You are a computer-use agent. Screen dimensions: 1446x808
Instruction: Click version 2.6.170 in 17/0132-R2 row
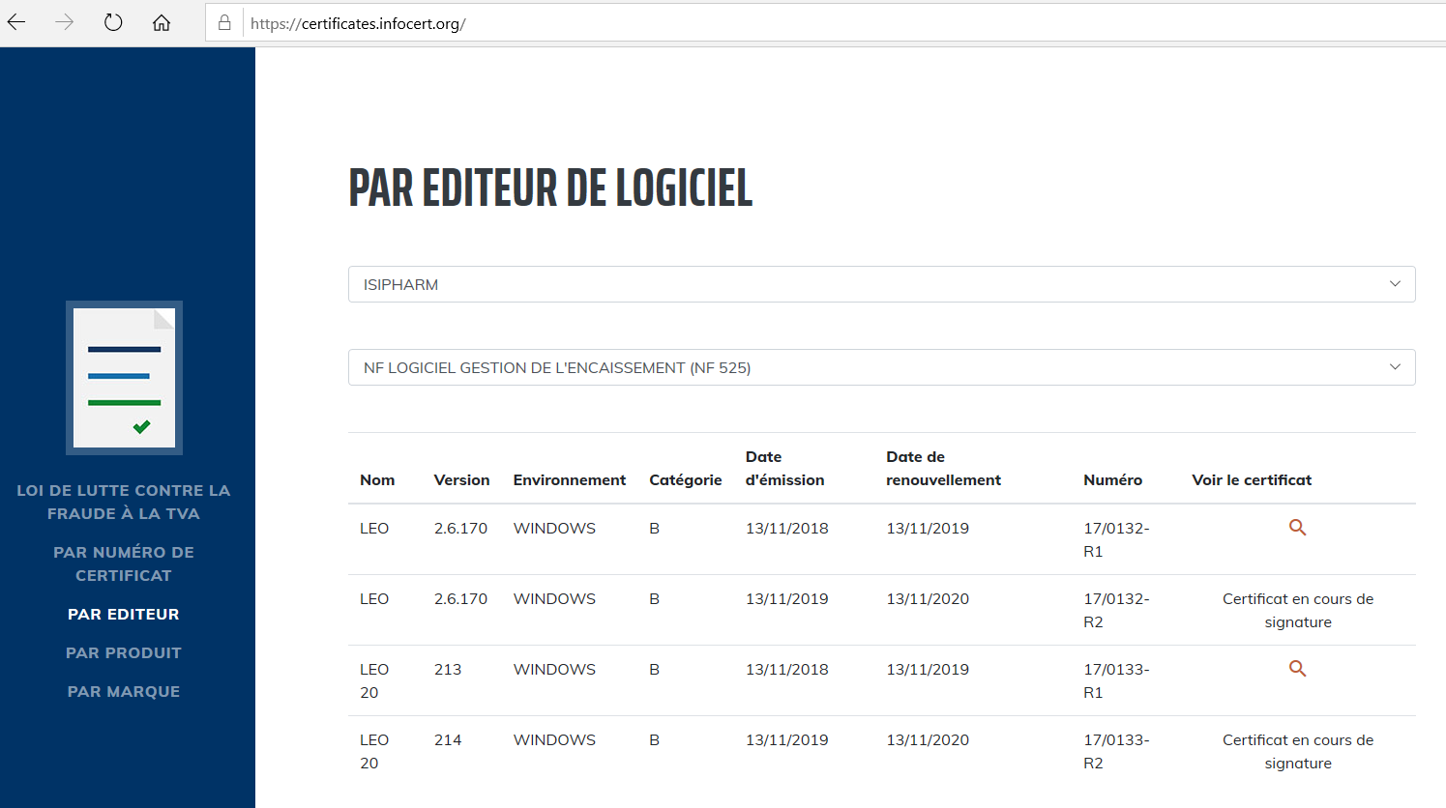(460, 598)
